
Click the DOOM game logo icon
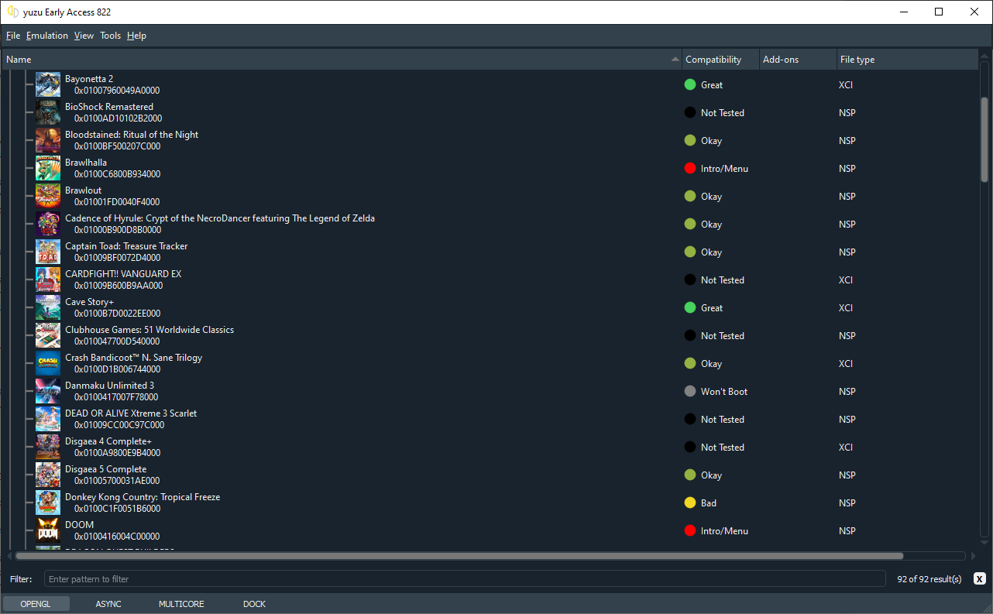click(48, 530)
